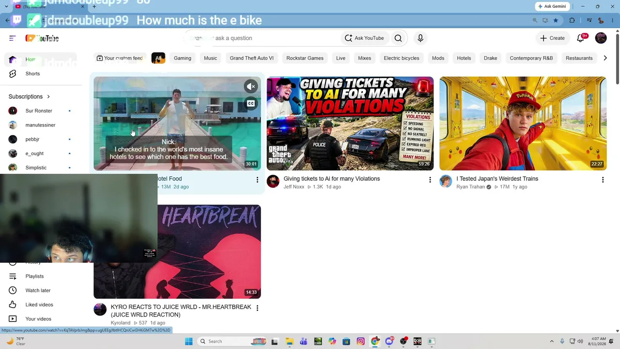Open Jeff Noxx channel avatar
Viewport: 620px width, 349px height.
(x=273, y=182)
